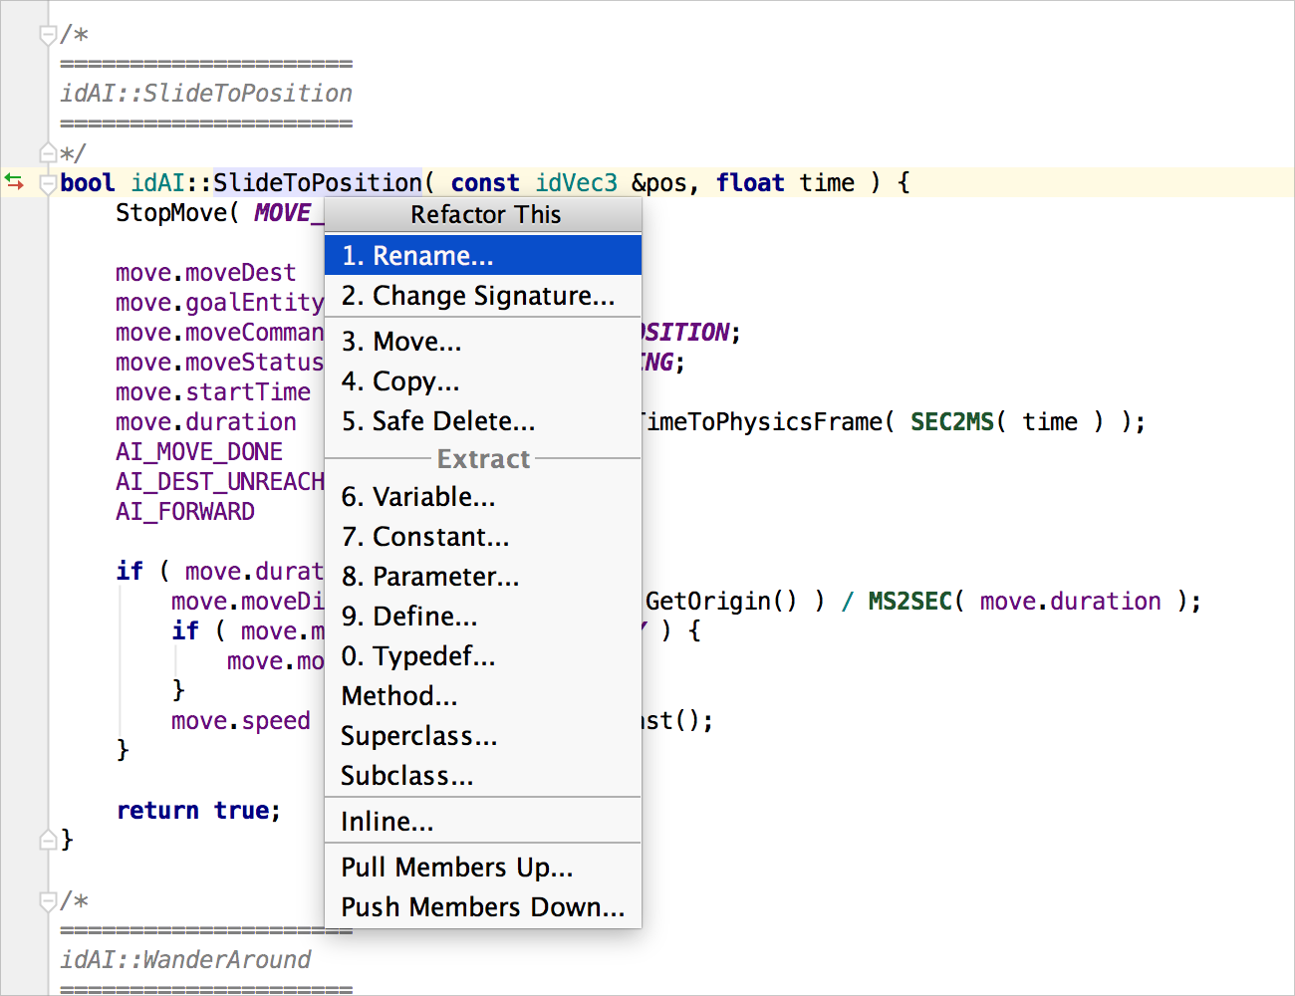This screenshot has height=996, width=1295.
Task: Choose '7. Constant...' extract option
Action: click(x=483, y=537)
